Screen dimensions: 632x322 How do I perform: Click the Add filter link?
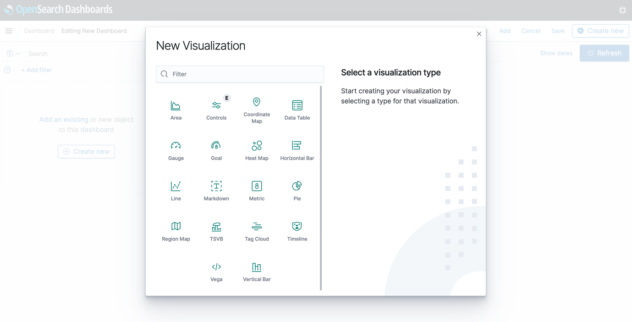click(x=36, y=70)
